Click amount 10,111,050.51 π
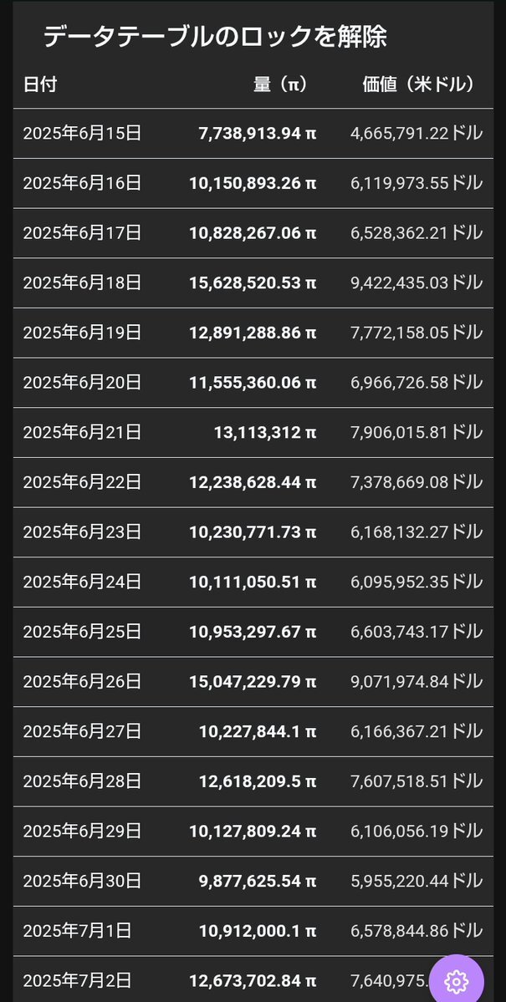The width and height of the screenshot is (506, 1002). coord(253,582)
